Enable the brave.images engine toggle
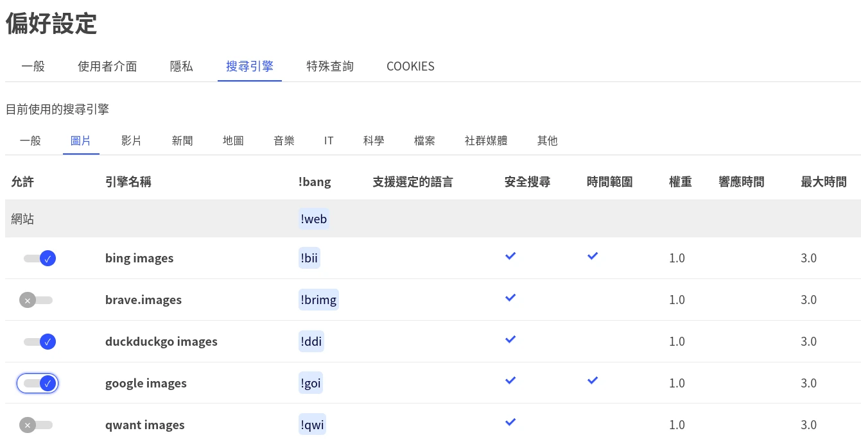This screenshot has height=442, width=861. click(36, 300)
